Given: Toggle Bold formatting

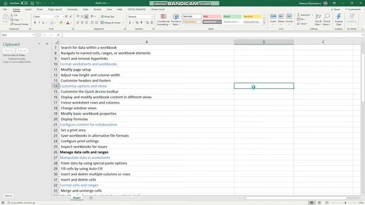Looking at the screenshot, I should [35, 23].
